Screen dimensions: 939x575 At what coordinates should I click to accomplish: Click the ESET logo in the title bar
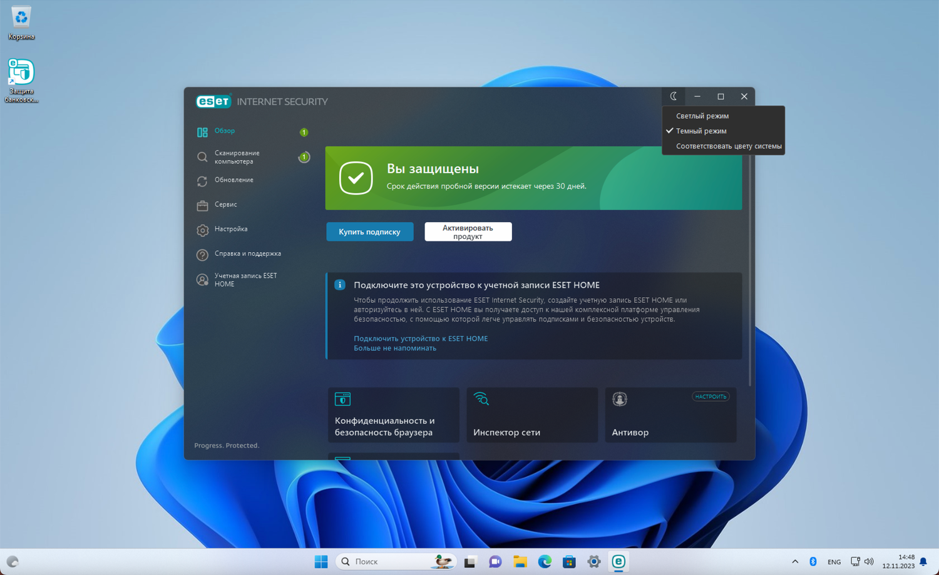click(x=213, y=101)
